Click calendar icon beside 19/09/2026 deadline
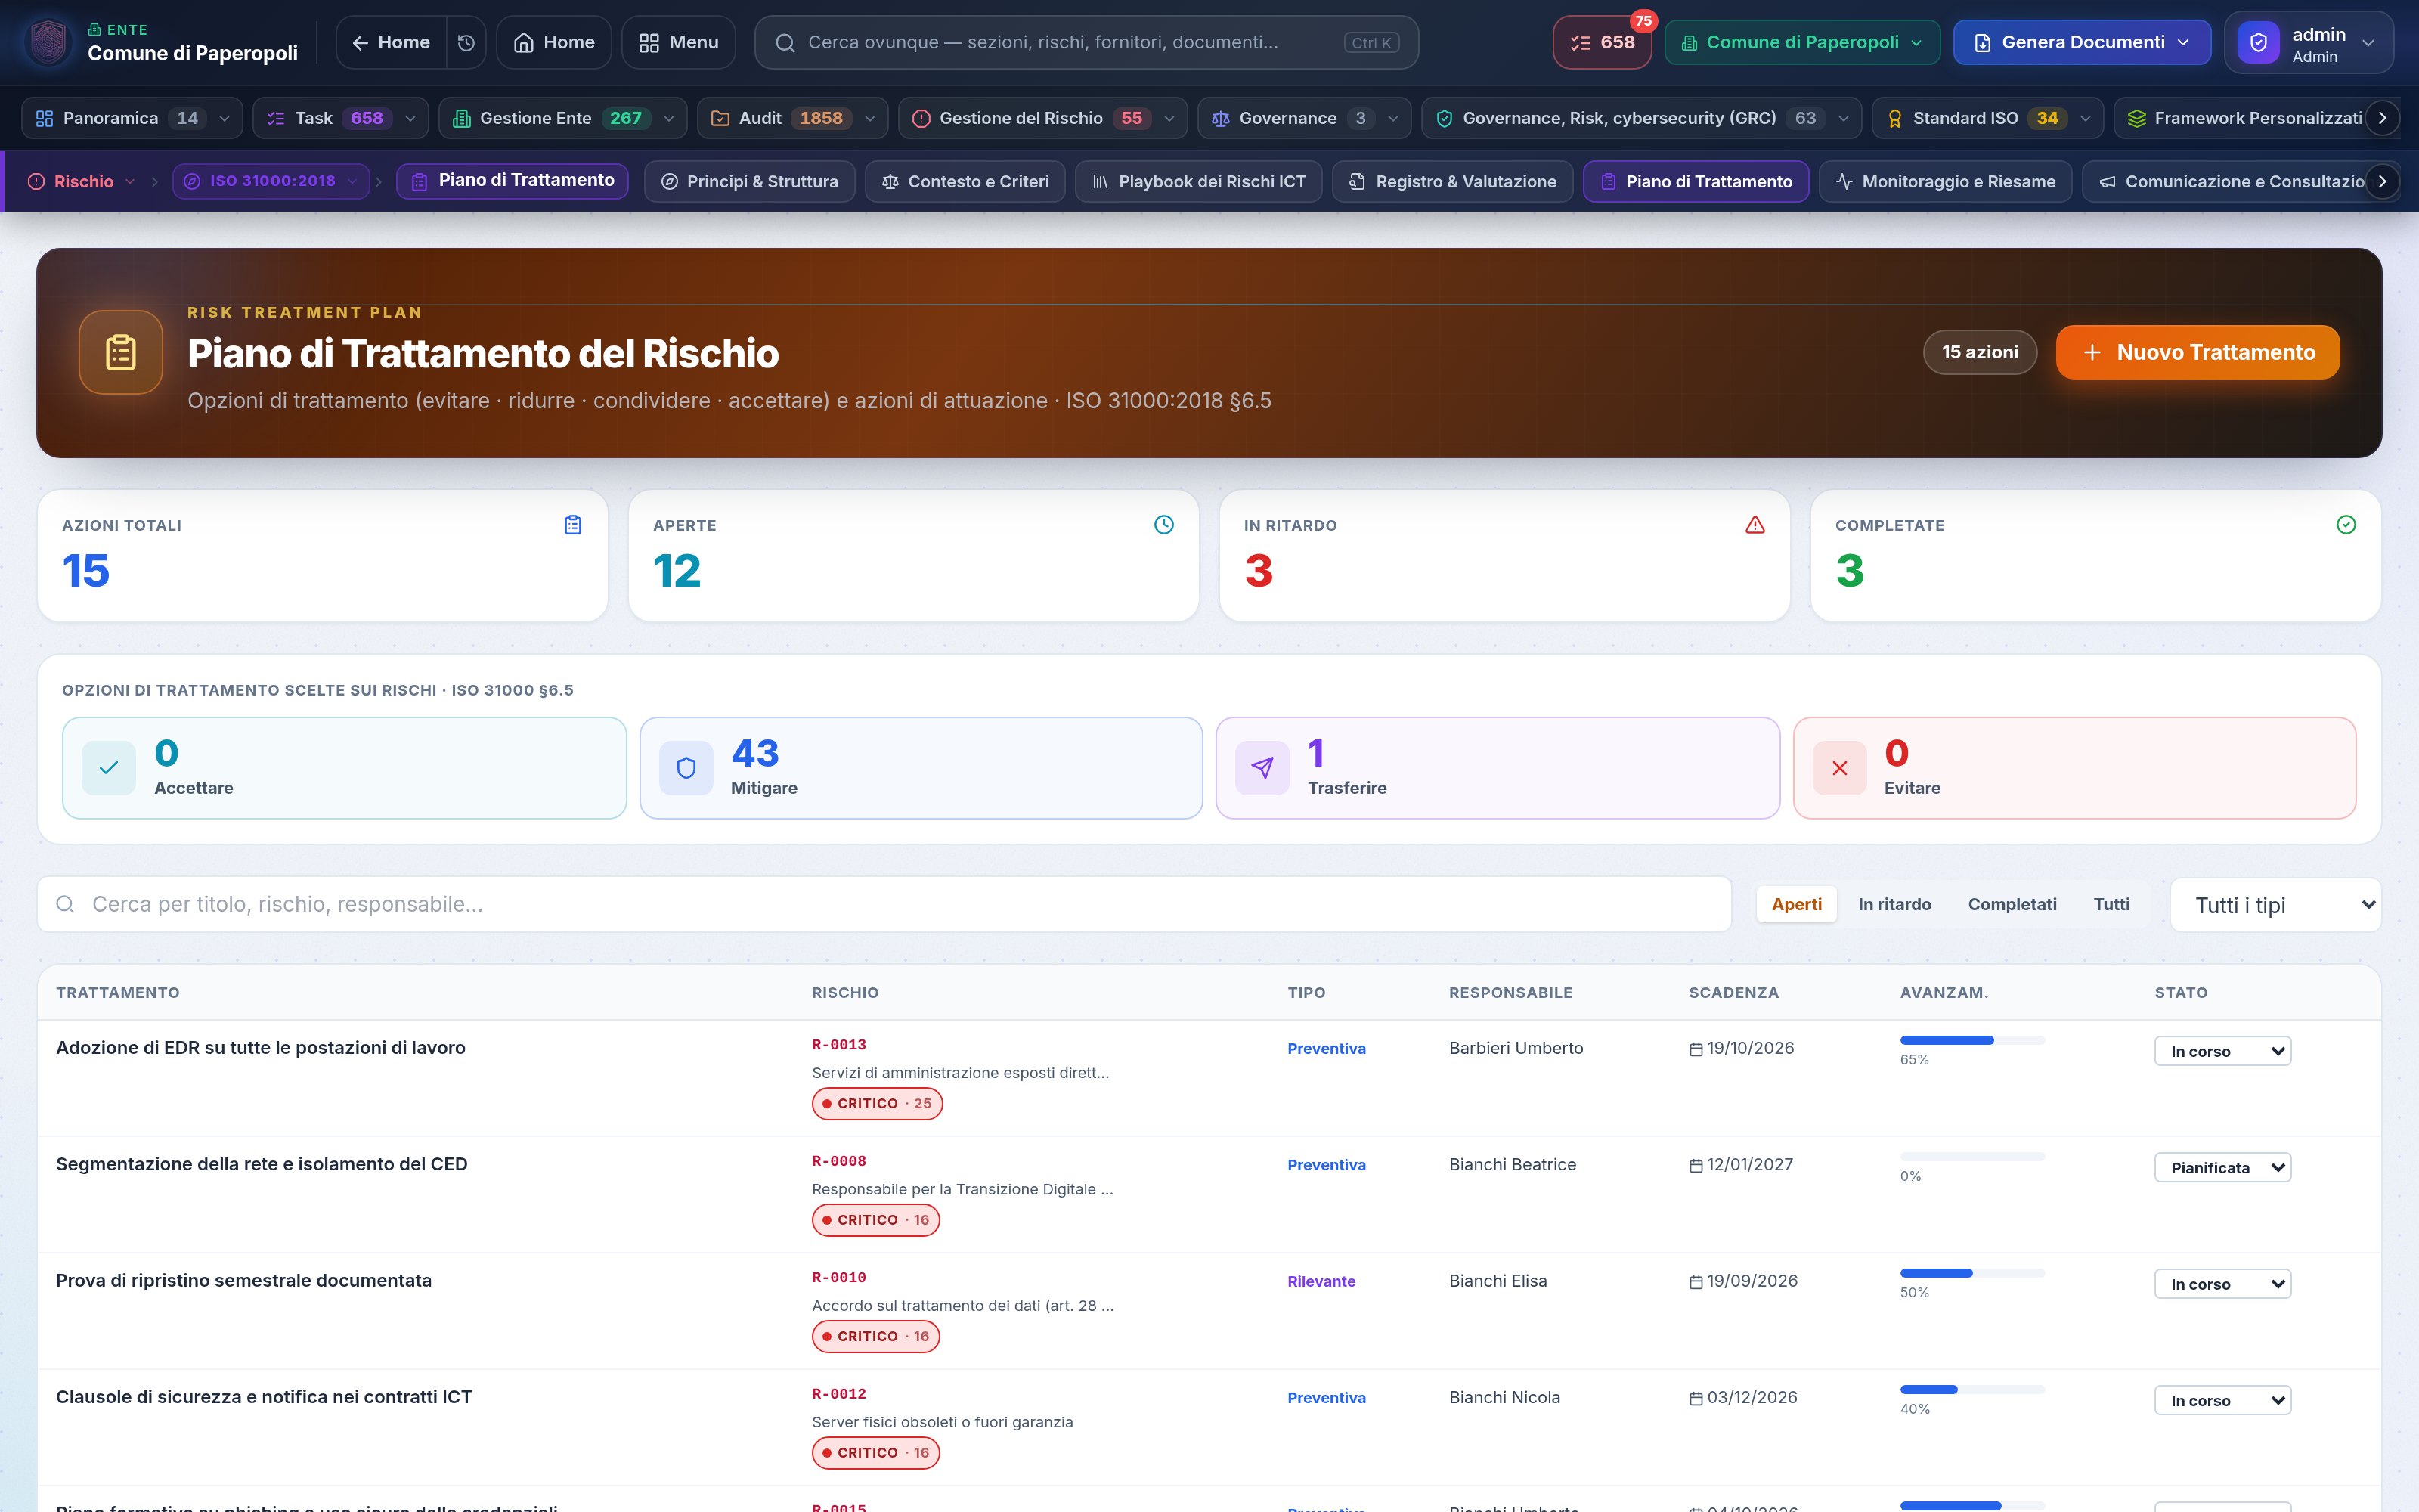 1696,1282
